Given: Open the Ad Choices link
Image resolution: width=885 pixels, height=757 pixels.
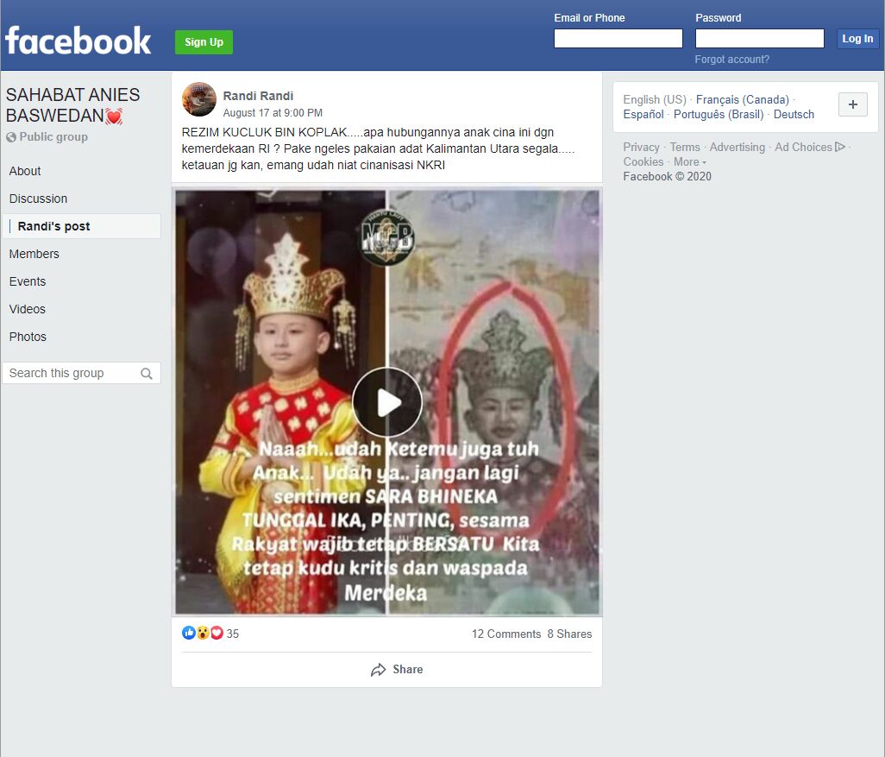Looking at the screenshot, I should [809, 147].
